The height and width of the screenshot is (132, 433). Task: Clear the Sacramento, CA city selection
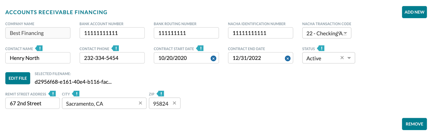(140, 103)
